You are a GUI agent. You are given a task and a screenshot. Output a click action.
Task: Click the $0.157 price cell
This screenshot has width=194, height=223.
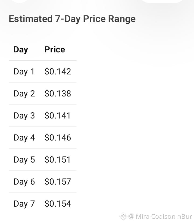click(58, 182)
